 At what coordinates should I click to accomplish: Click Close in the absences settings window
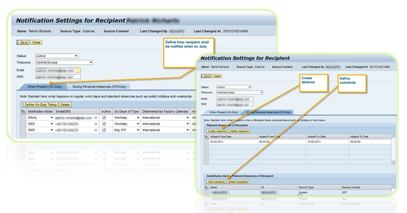[217, 76]
